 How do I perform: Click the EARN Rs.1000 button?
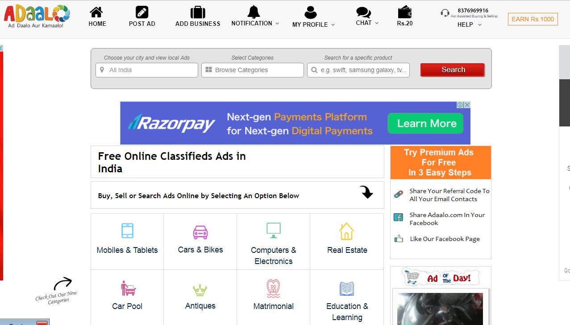pyautogui.click(x=533, y=19)
